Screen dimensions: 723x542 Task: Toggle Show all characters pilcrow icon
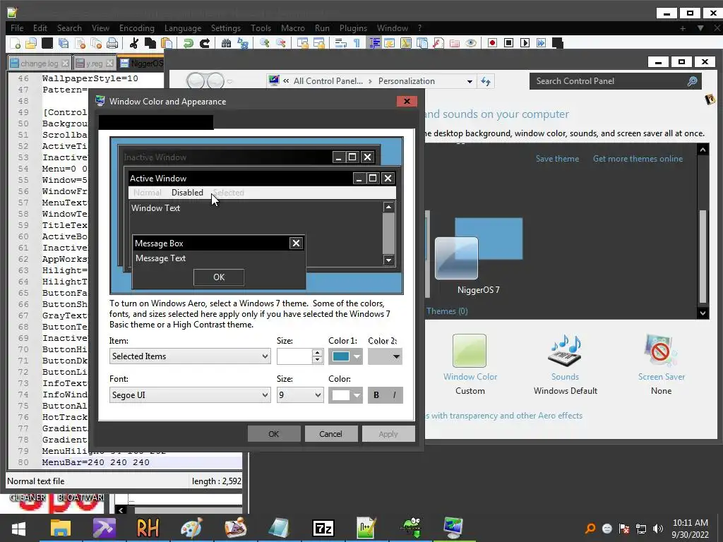[357, 43]
